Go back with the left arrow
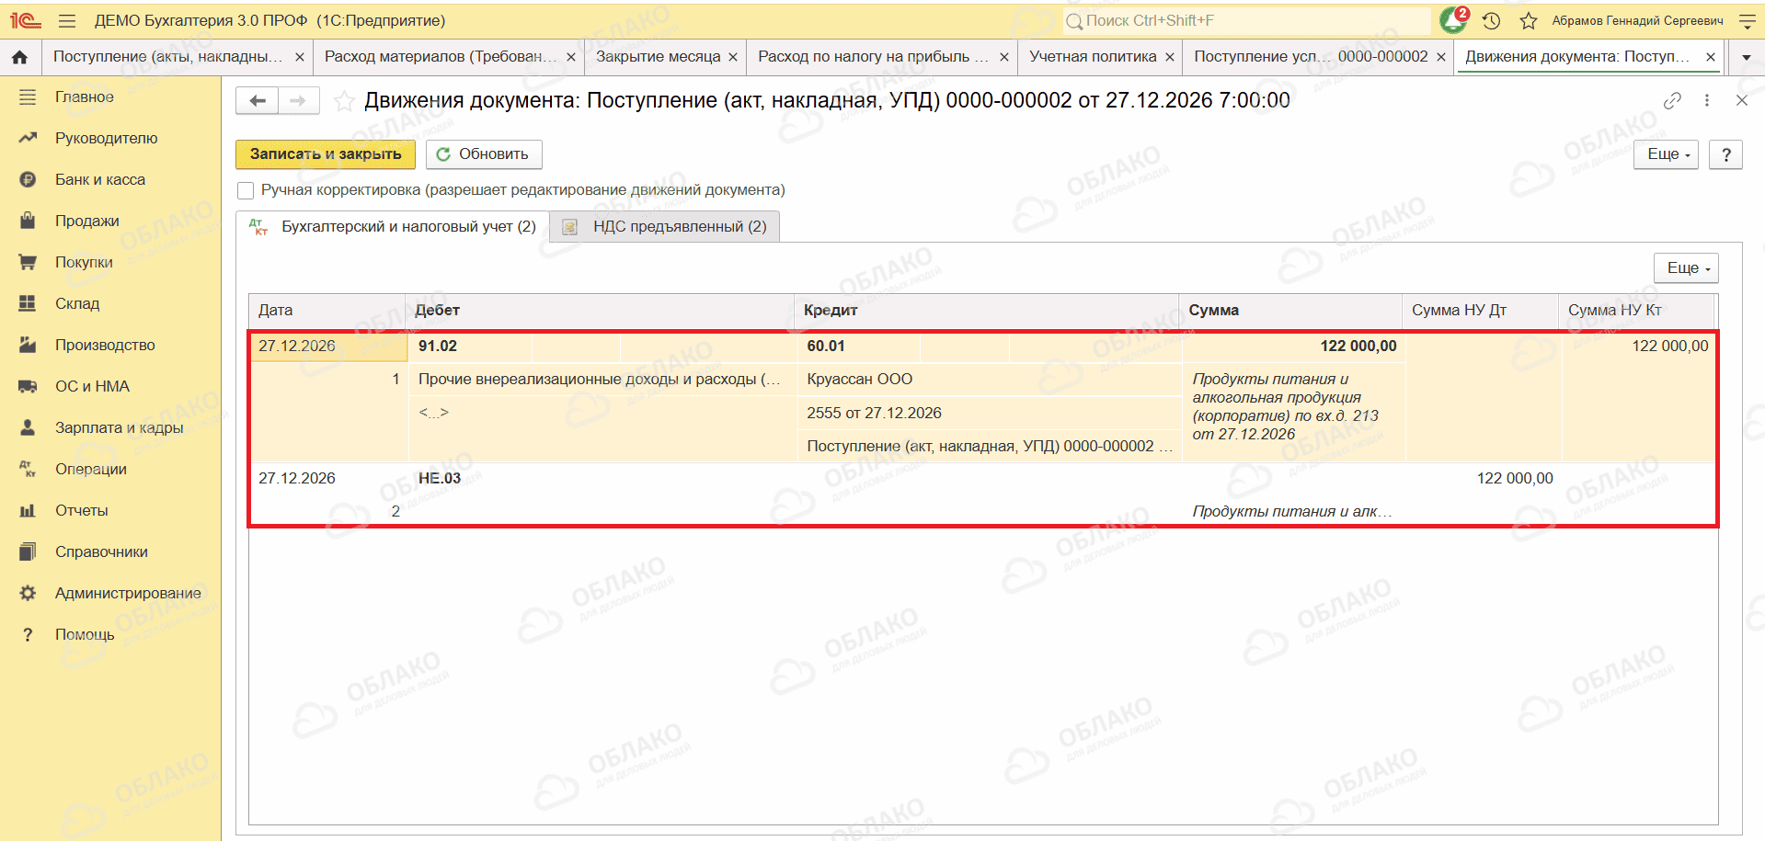Screen dimensions: 1765x841 258,100
